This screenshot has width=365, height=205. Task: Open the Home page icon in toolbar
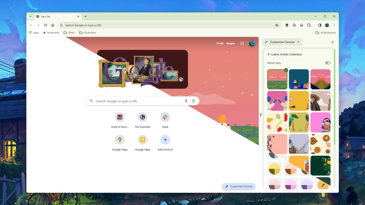[53, 25]
